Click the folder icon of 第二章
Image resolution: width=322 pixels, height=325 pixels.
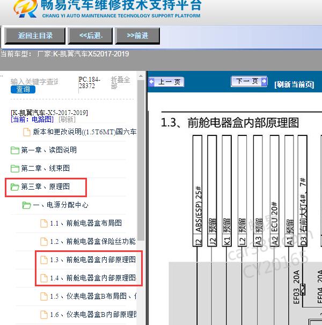tap(15, 169)
